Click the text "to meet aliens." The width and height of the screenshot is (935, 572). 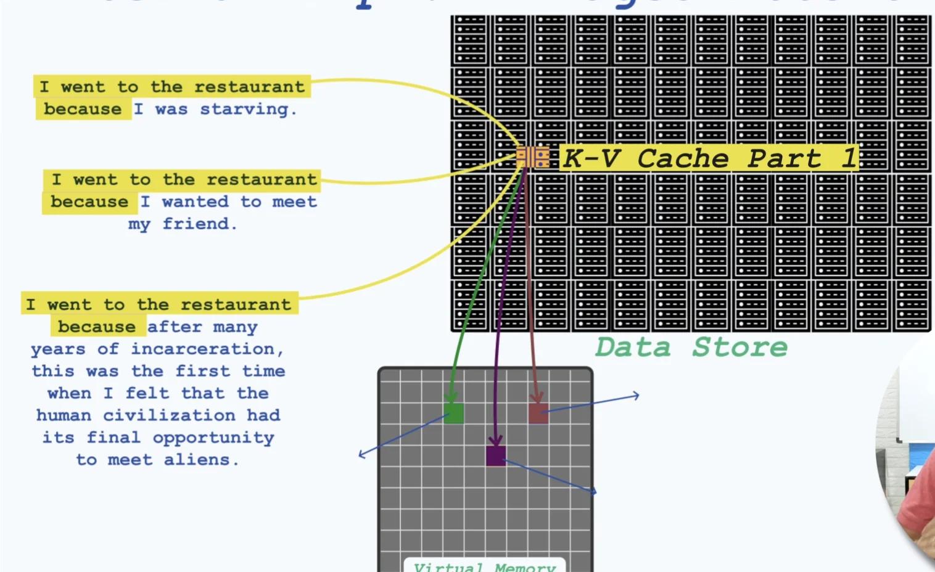coord(157,460)
